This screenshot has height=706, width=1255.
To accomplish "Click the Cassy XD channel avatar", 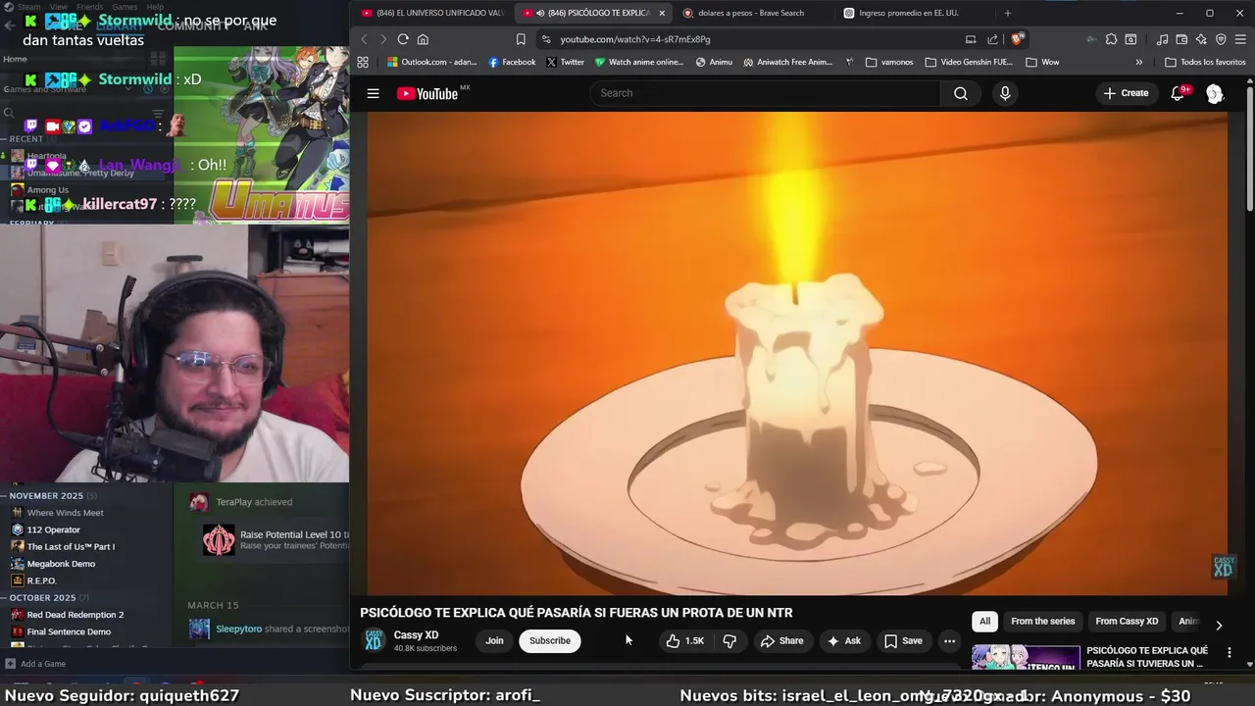I will (x=374, y=640).
